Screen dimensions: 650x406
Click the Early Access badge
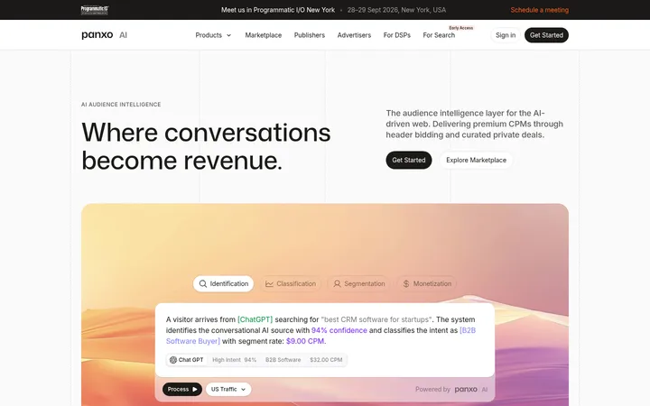click(x=461, y=28)
